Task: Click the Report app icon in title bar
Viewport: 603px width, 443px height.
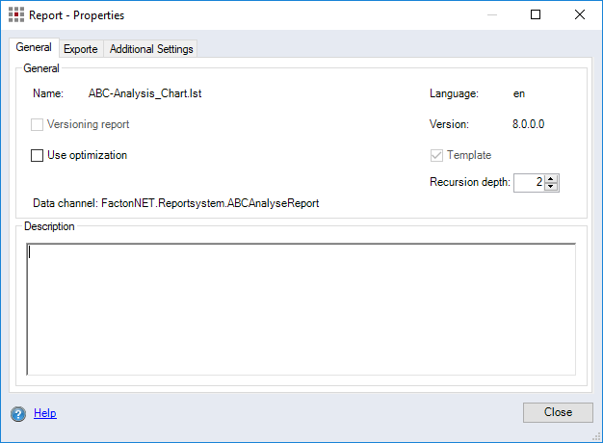Action: [16, 15]
